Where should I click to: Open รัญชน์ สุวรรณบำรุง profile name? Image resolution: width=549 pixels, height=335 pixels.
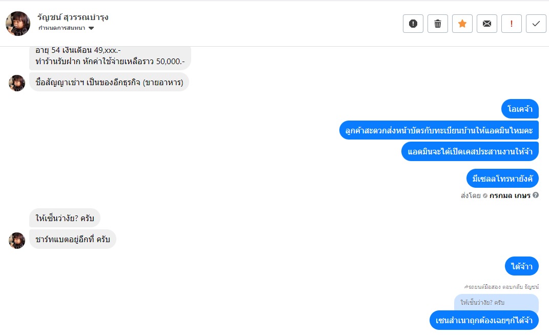pyautogui.click(x=73, y=17)
